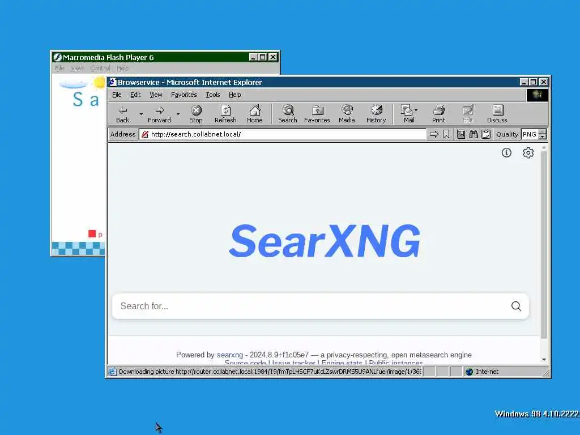Open the SearXNG info (i) icon
580x435 pixels.
506,152
